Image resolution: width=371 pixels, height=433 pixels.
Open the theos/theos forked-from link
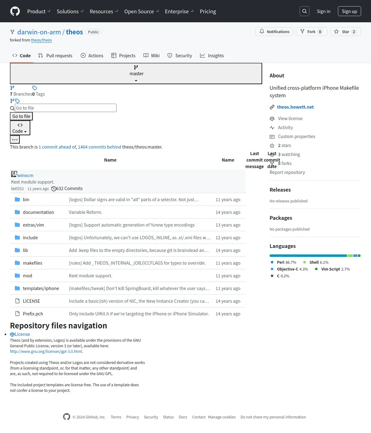pos(41,40)
